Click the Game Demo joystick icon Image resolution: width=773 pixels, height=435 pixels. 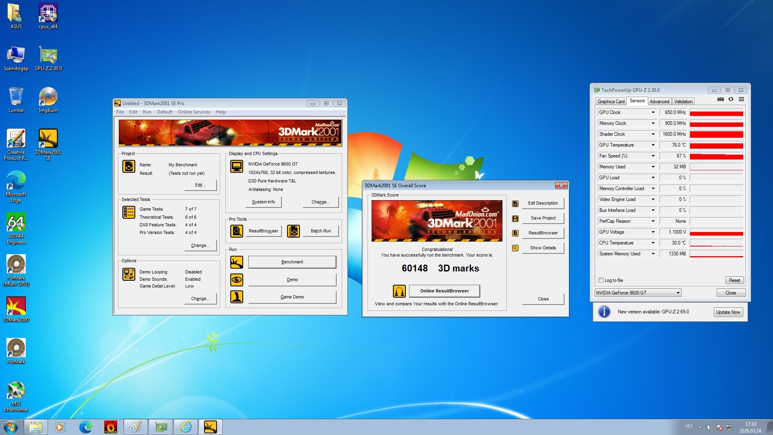pos(236,297)
